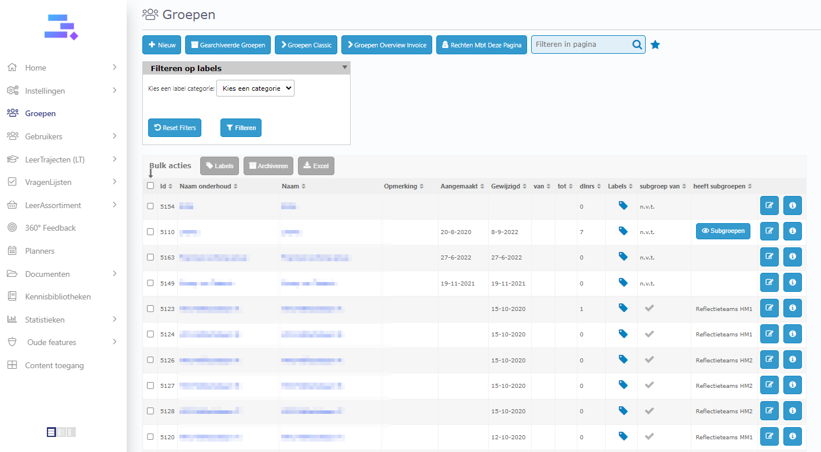
Task: Open the Kies een categorie dropdown
Action: (255, 88)
